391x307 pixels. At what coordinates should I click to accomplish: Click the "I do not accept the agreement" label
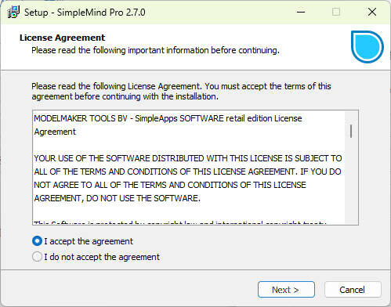[102, 257]
